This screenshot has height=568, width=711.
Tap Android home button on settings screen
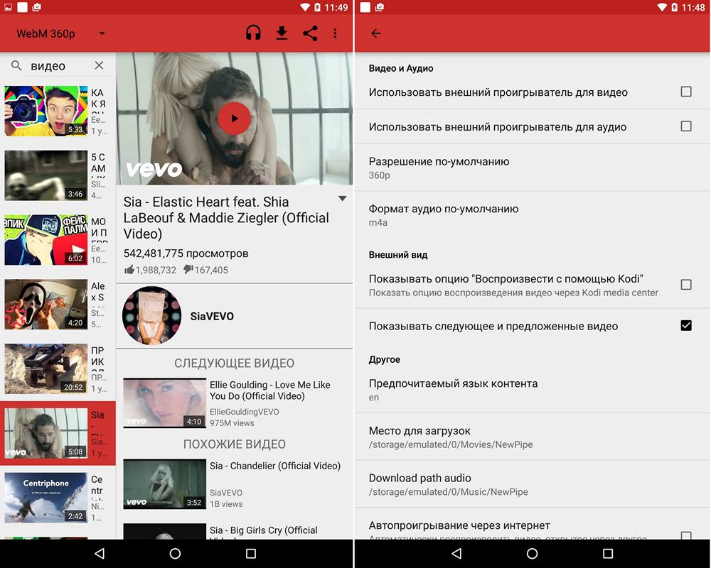533,553
